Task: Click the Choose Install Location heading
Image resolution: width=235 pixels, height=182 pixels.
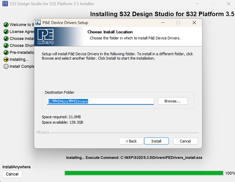Action: click(x=110, y=32)
